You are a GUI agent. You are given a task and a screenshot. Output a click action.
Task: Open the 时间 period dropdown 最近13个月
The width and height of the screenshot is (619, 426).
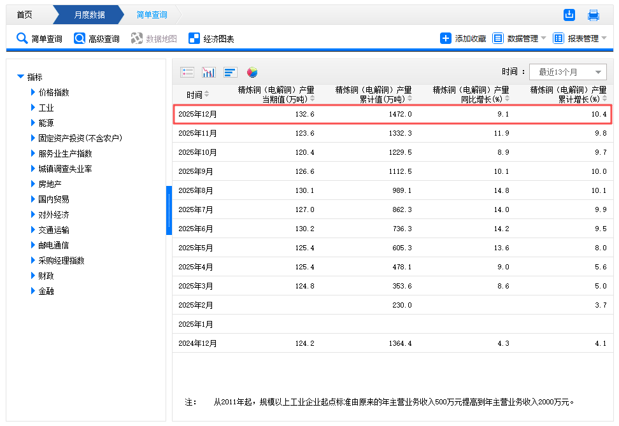pyautogui.click(x=567, y=72)
